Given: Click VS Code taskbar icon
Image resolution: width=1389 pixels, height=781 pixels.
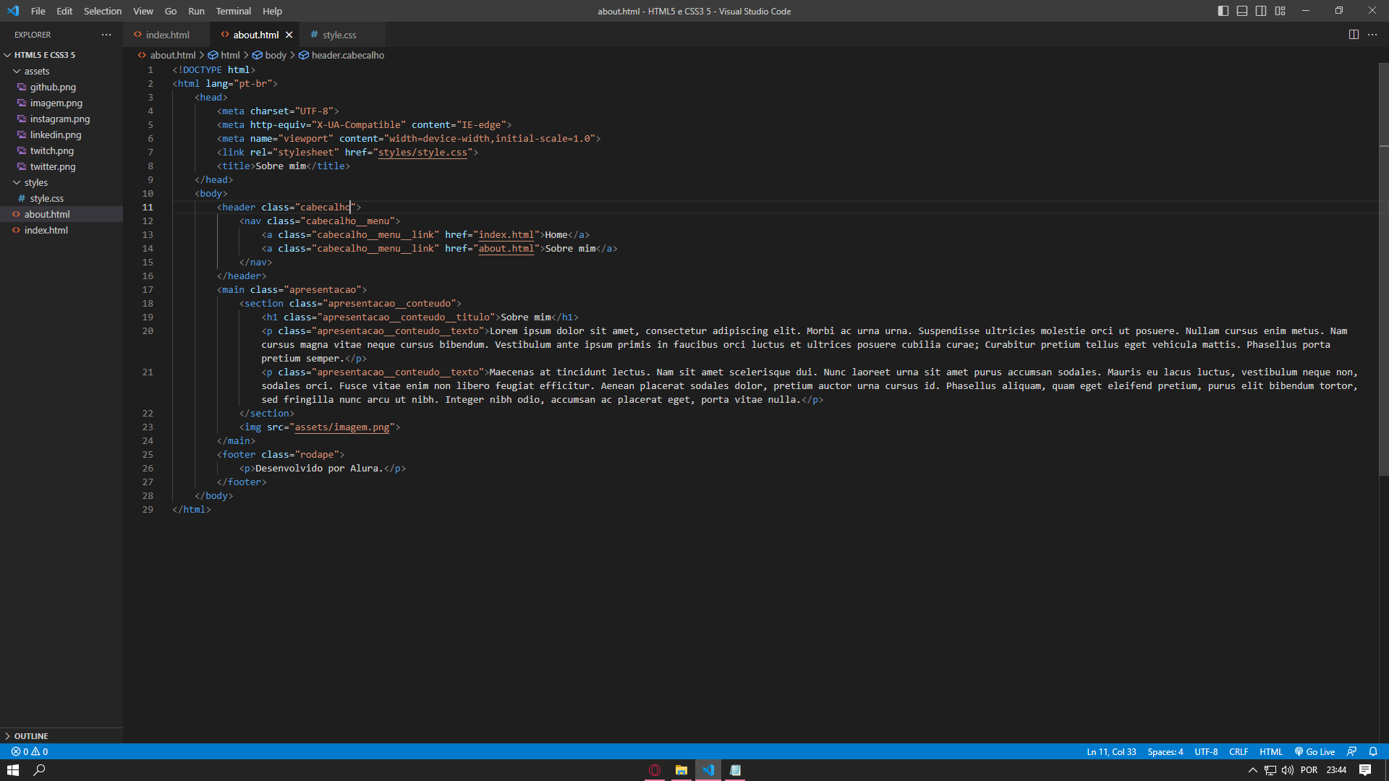Looking at the screenshot, I should click(x=708, y=770).
